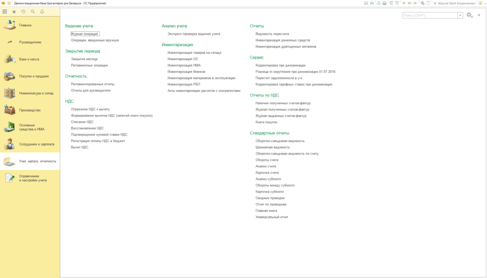The height and width of the screenshot is (278, 487).
Task: Click into the Поиск (Ctrl+F) search field
Action: (430, 15)
